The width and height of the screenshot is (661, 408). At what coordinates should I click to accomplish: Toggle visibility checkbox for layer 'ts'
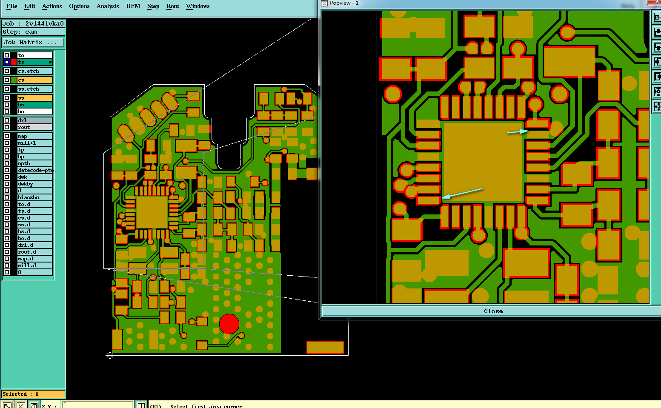pos(7,62)
